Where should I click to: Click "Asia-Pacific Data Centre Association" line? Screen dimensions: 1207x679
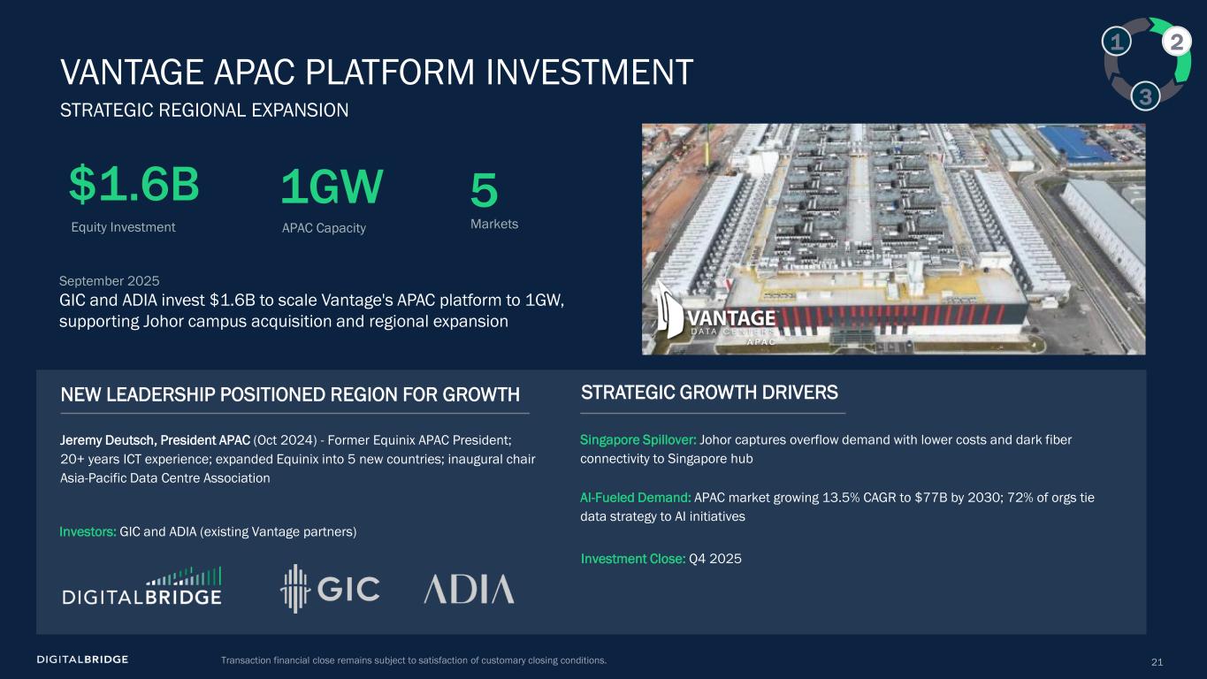[x=165, y=478]
